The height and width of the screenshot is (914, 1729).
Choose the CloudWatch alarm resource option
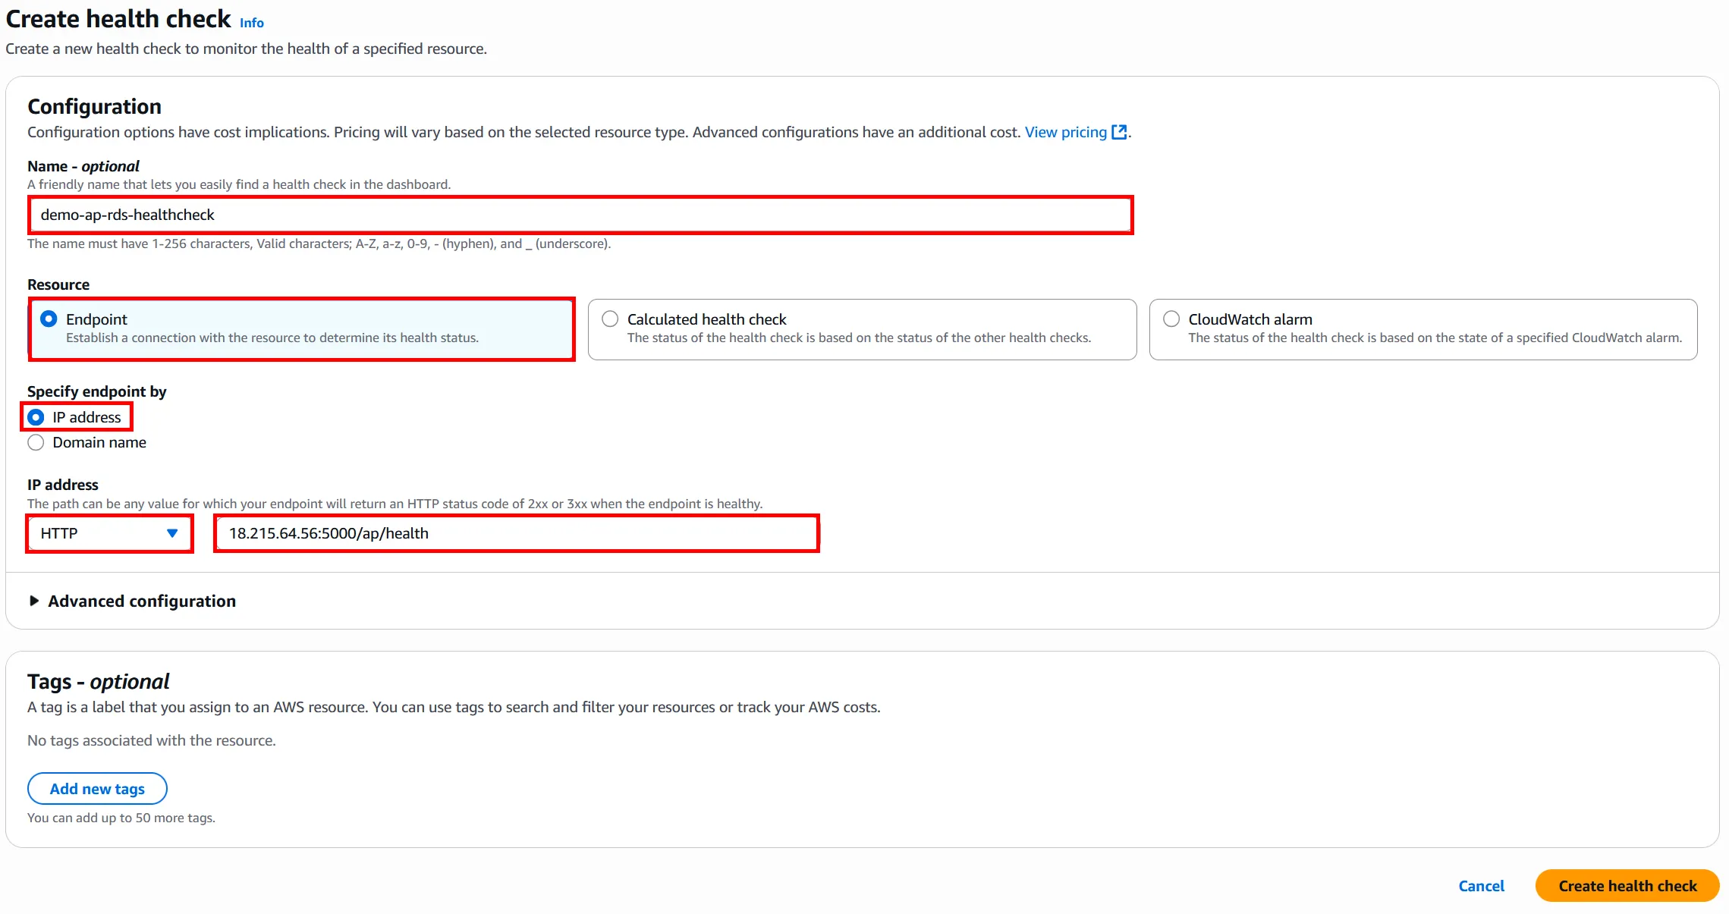(1171, 319)
